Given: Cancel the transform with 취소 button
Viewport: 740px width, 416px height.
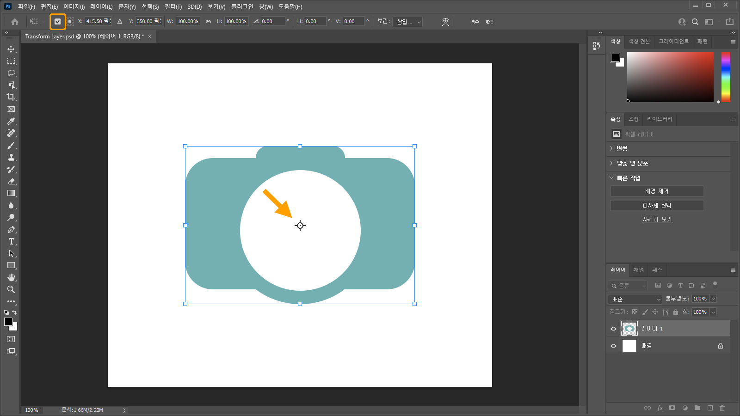Looking at the screenshot, I should tap(475, 22).
